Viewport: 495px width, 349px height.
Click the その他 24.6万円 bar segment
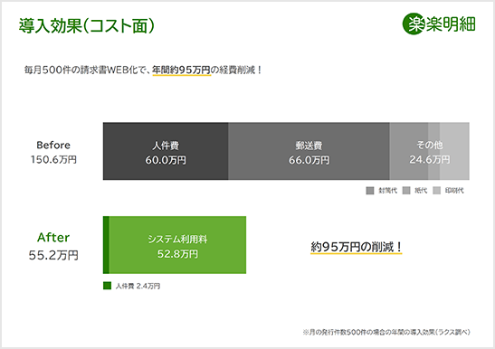click(429, 151)
